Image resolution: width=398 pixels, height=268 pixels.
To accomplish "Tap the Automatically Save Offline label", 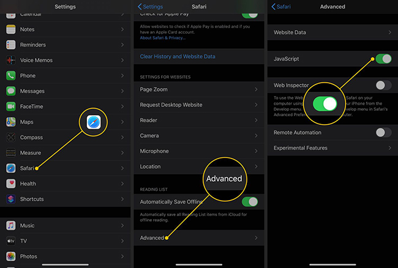I will pos(171,202).
